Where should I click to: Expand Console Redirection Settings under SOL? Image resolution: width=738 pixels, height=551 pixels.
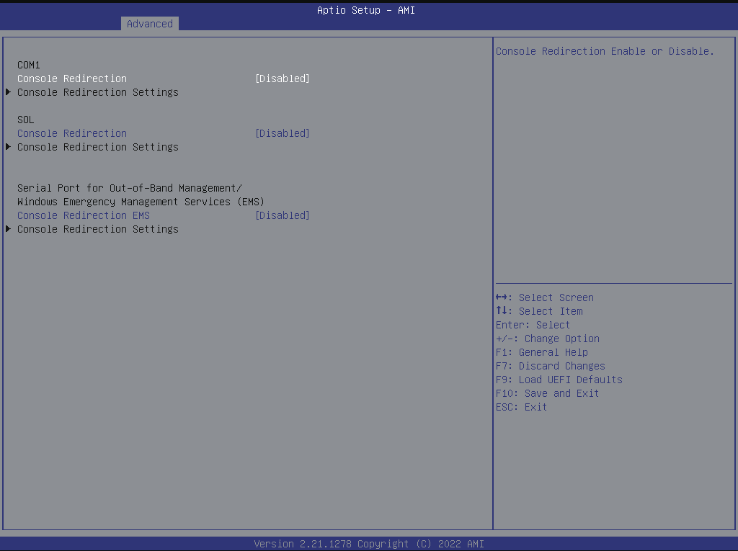[97, 147]
